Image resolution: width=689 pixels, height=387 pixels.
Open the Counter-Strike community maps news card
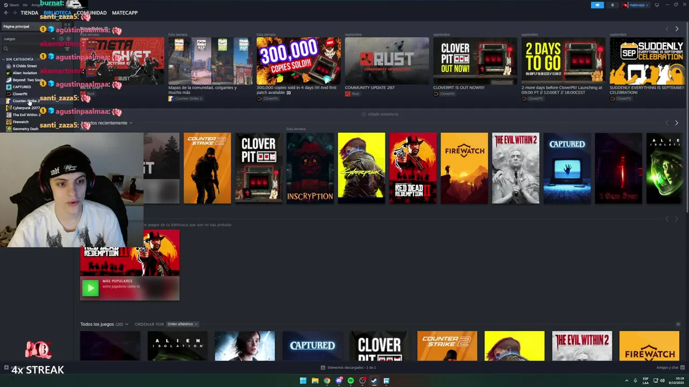click(x=210, y=61)
